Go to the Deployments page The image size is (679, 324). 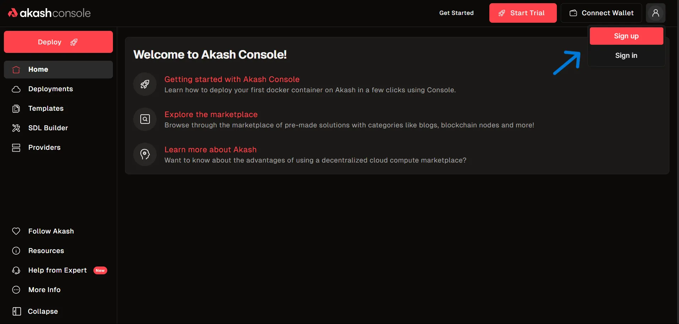[50, 89]
